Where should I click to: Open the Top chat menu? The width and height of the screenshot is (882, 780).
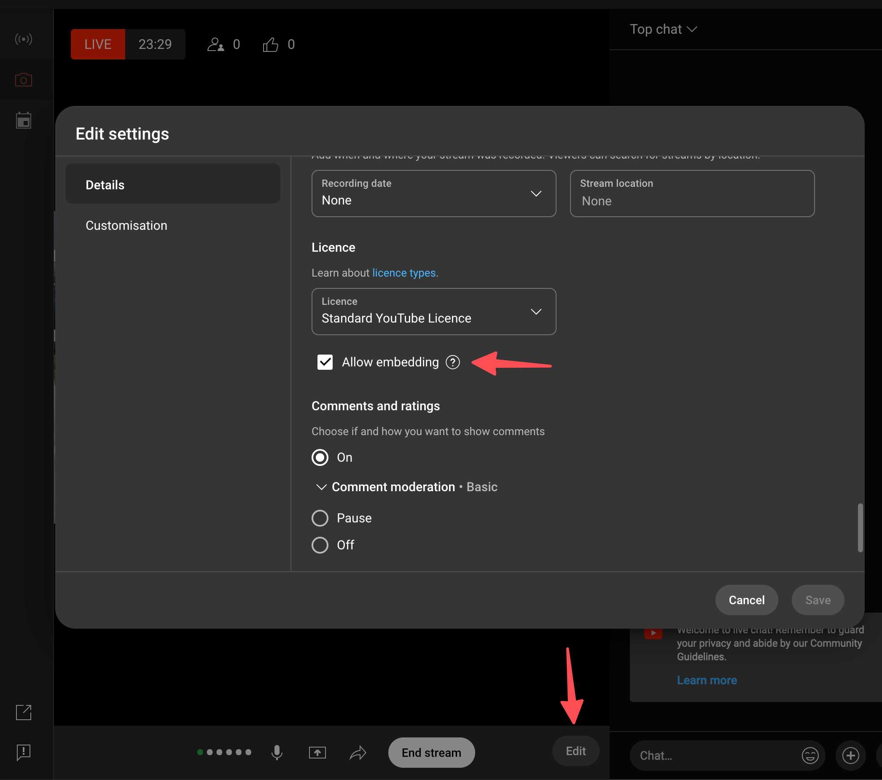pos(663,30)
